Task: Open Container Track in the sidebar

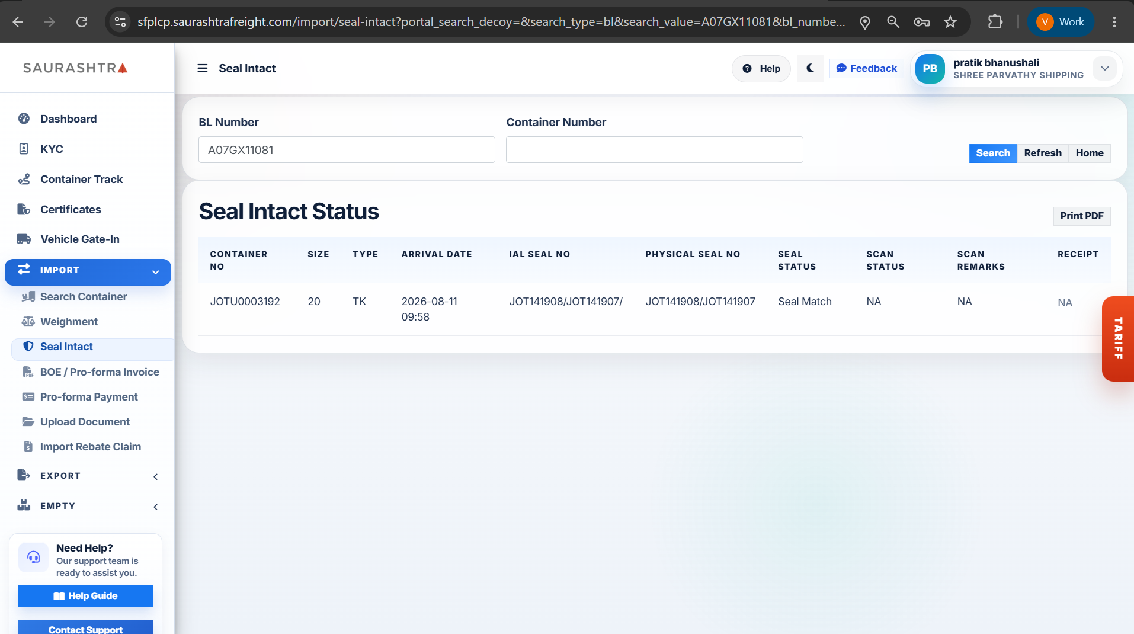Action: point(81,179)
